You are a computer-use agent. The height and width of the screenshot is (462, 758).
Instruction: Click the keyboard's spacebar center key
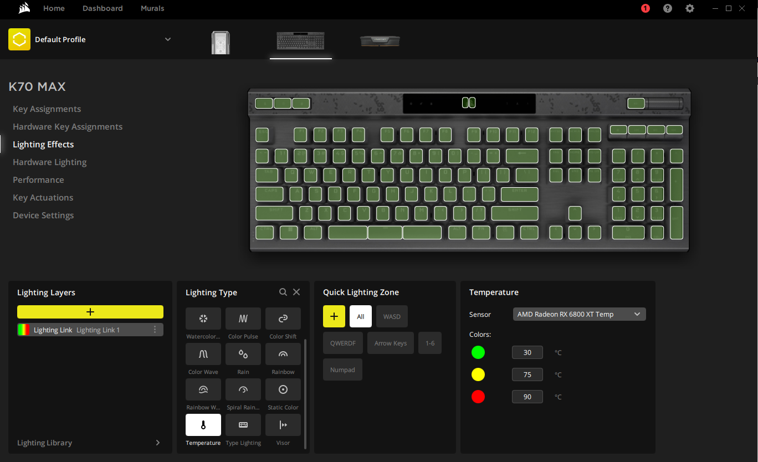click(385, 232)
